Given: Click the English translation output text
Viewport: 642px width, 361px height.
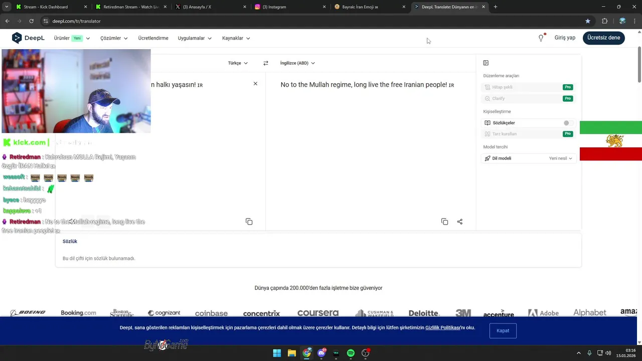Looking at the screenshot, I should [367, 85].
